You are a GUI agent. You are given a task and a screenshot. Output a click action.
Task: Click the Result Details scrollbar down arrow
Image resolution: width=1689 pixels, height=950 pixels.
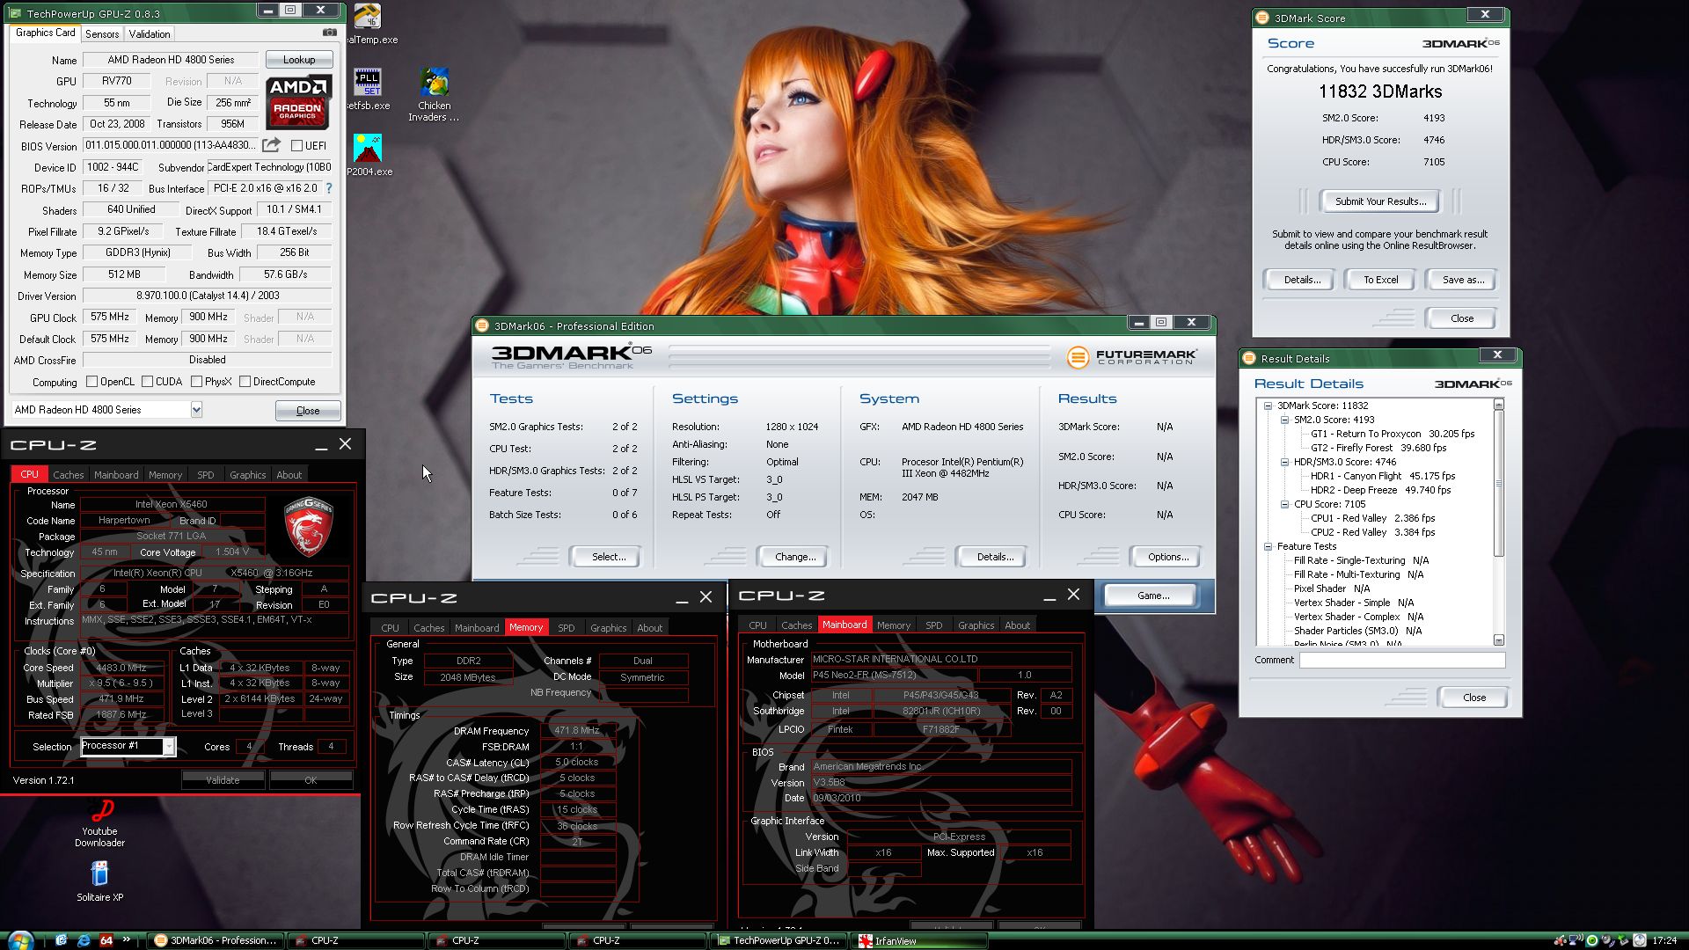tap(1499, 640)
